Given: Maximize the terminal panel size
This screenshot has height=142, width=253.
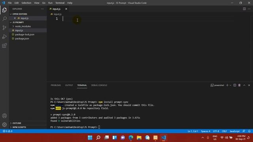Looking at the screenshot, I should click(x=244, y=85).
